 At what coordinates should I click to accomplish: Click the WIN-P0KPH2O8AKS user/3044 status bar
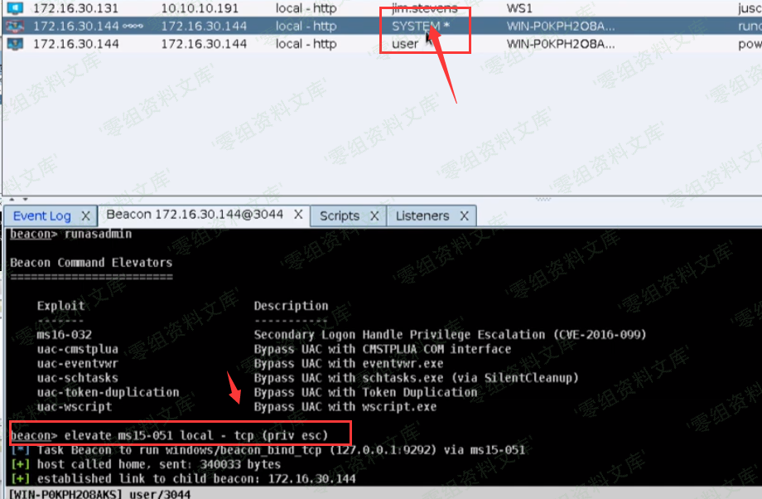click(x=99, y=494)
